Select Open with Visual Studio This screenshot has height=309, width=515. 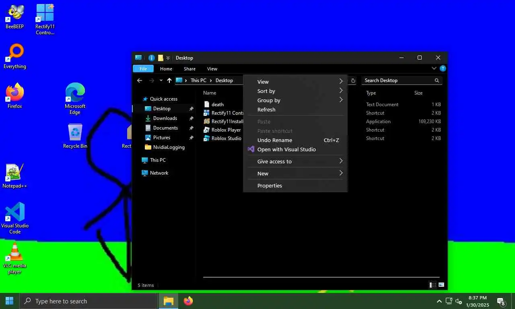click(295, 149)
